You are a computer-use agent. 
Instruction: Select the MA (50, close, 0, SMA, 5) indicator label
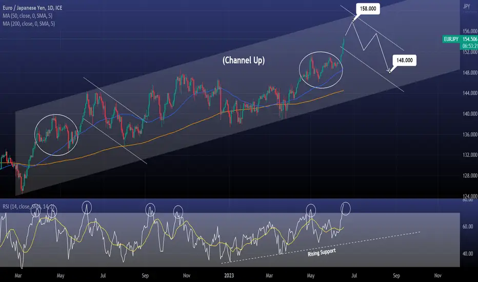[27, 16]
